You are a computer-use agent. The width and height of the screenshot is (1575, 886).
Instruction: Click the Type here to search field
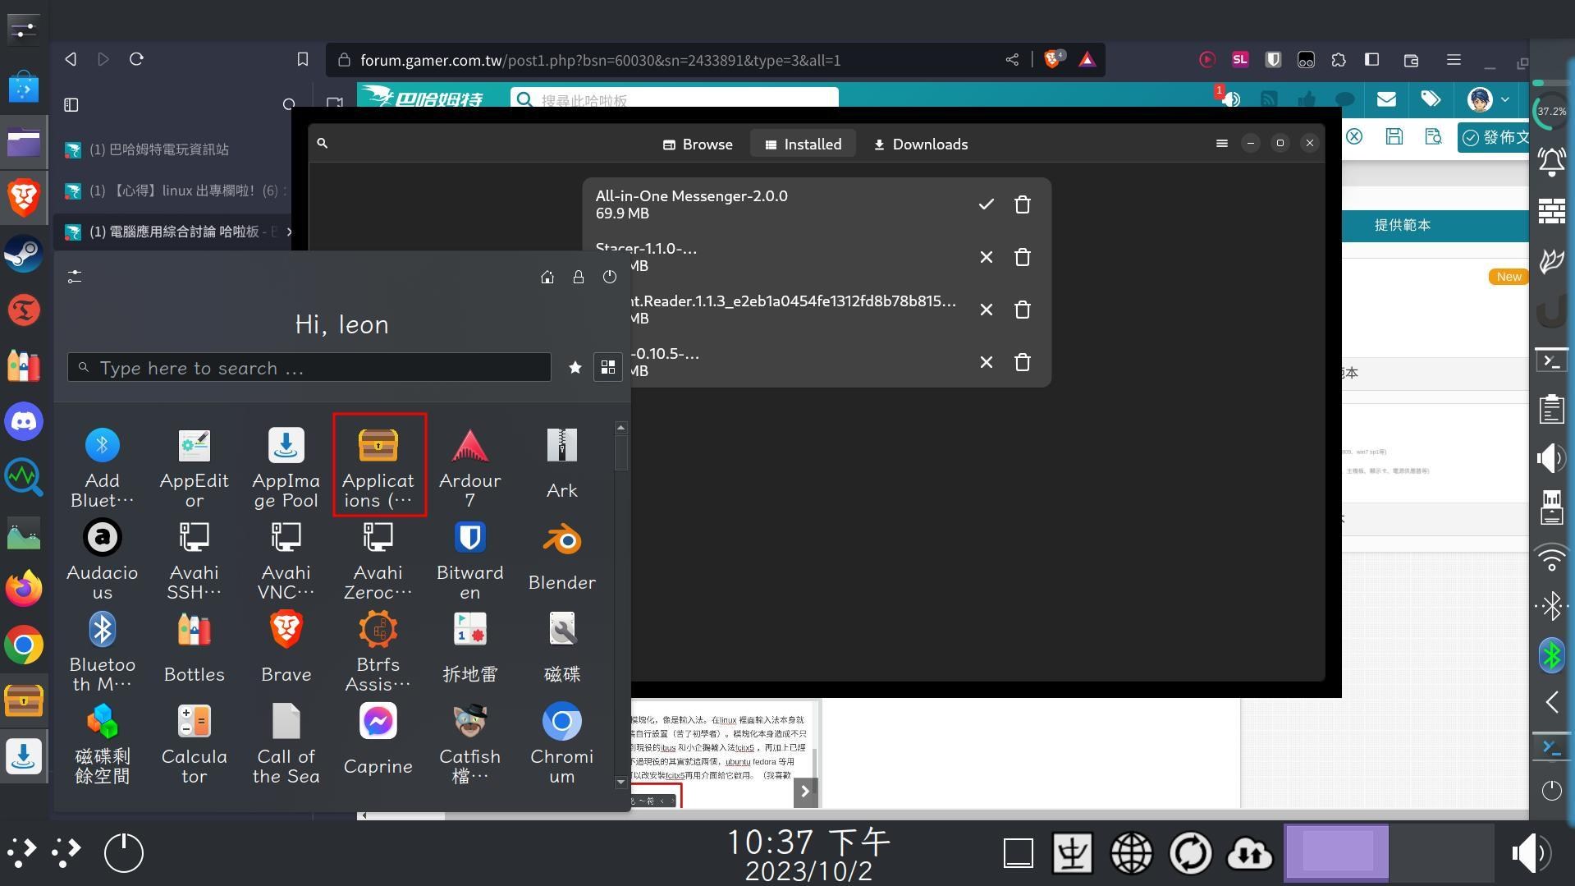pyautogui.click(x=308, y=367)
